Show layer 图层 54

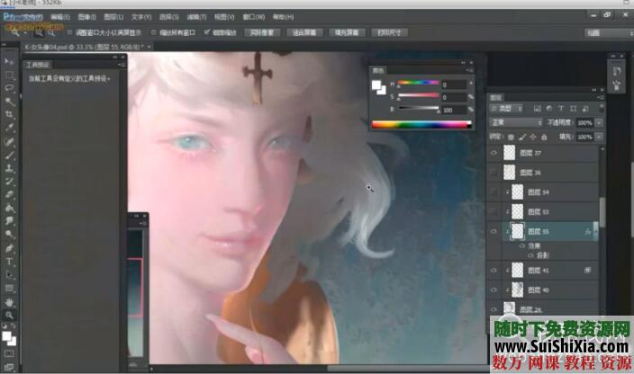point(494,192)
